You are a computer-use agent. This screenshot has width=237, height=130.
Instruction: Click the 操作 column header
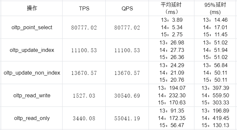[x=32, y=8]
